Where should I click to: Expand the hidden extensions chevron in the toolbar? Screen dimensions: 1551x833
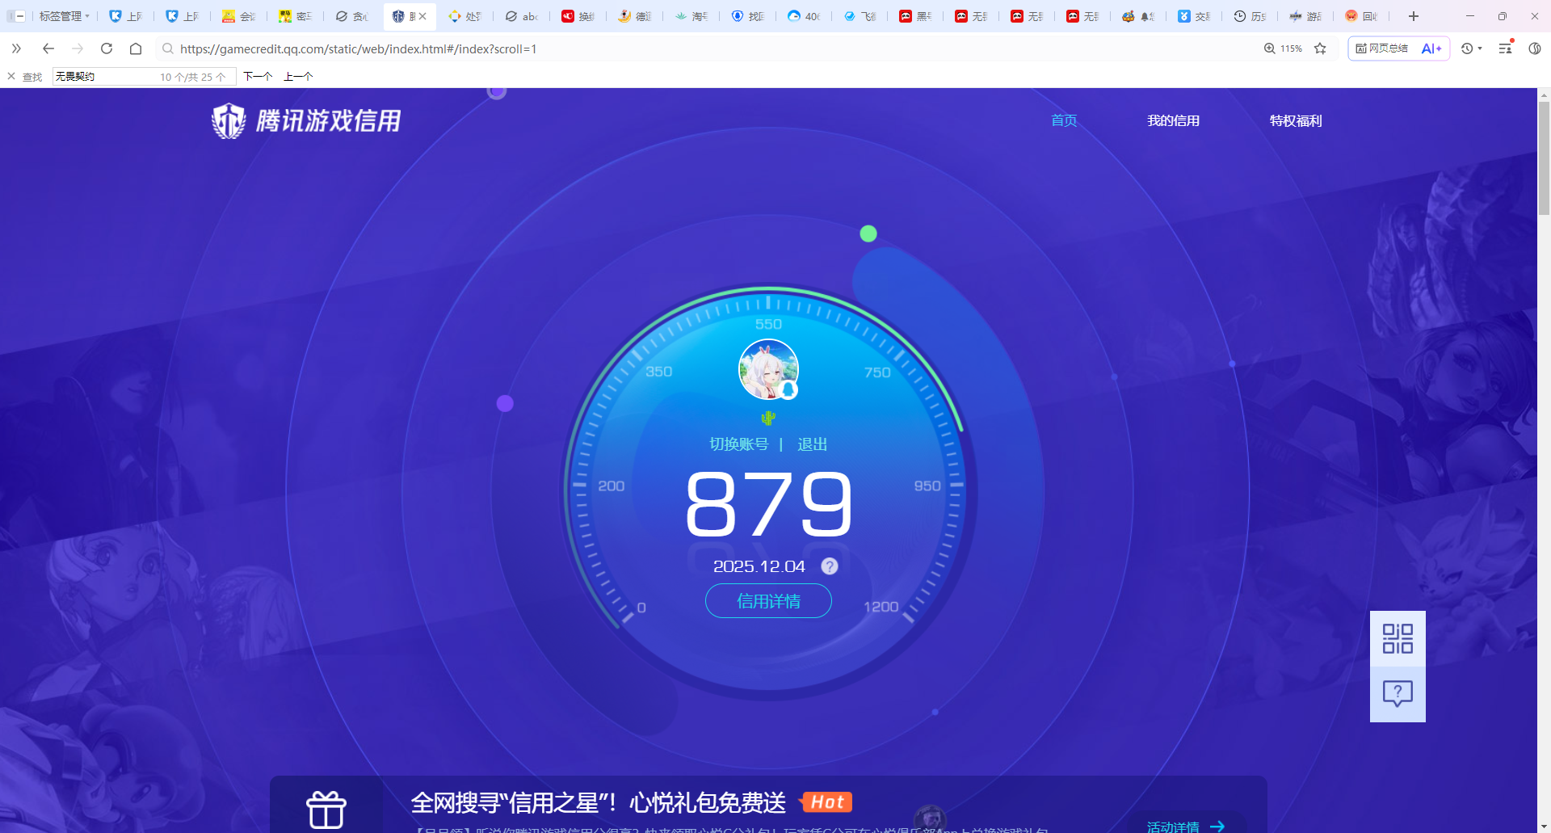pyautogui.click(x=16, y=48)
